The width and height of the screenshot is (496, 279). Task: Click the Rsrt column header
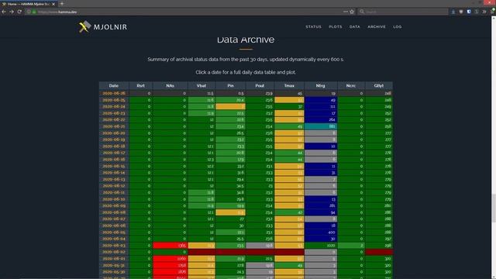point(140,86)
